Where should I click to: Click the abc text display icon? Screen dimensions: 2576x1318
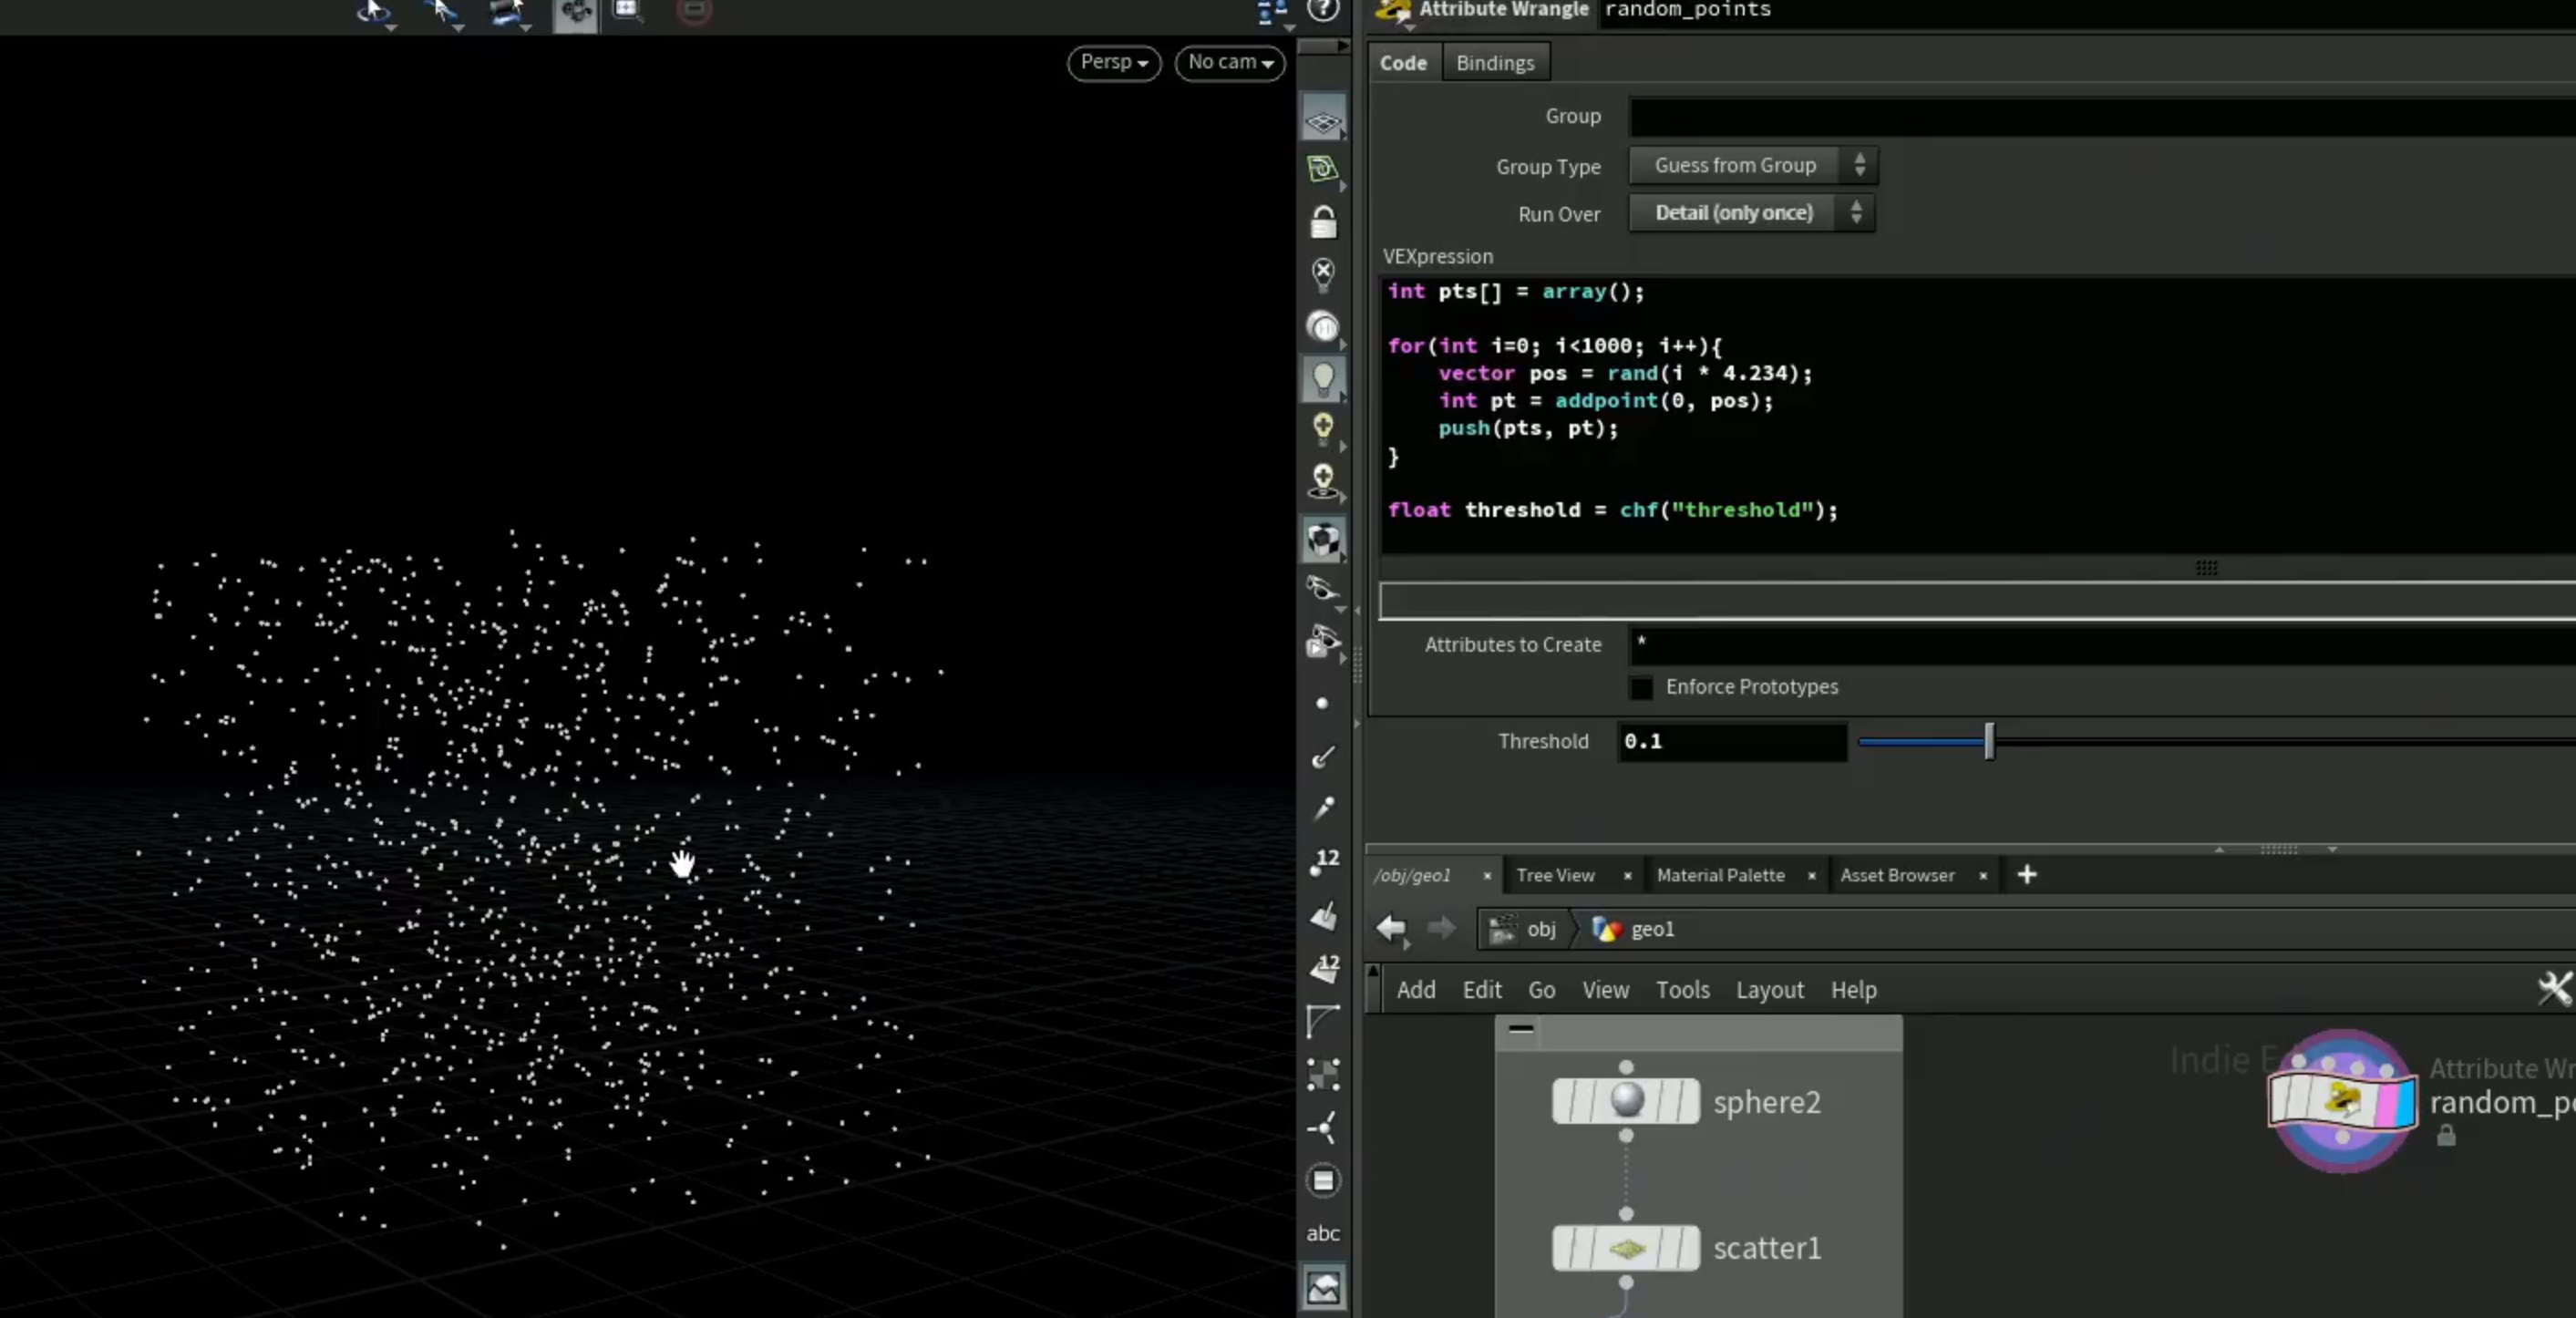1323,1233
